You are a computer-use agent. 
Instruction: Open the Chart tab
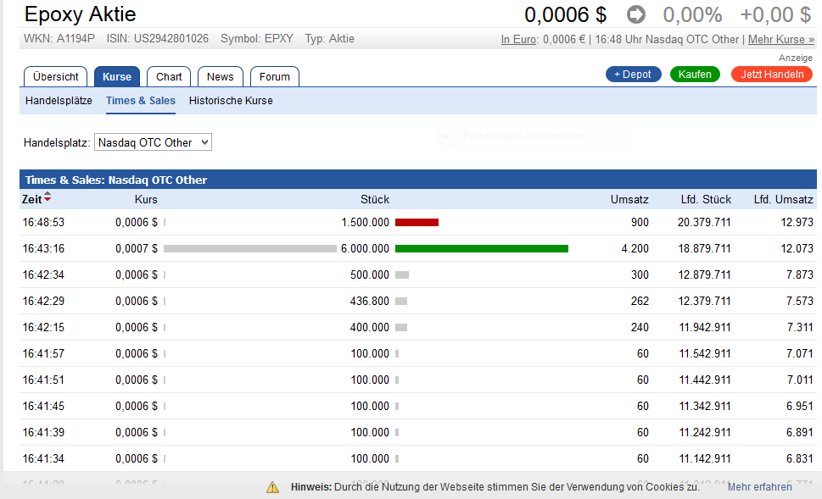point(169,76)
